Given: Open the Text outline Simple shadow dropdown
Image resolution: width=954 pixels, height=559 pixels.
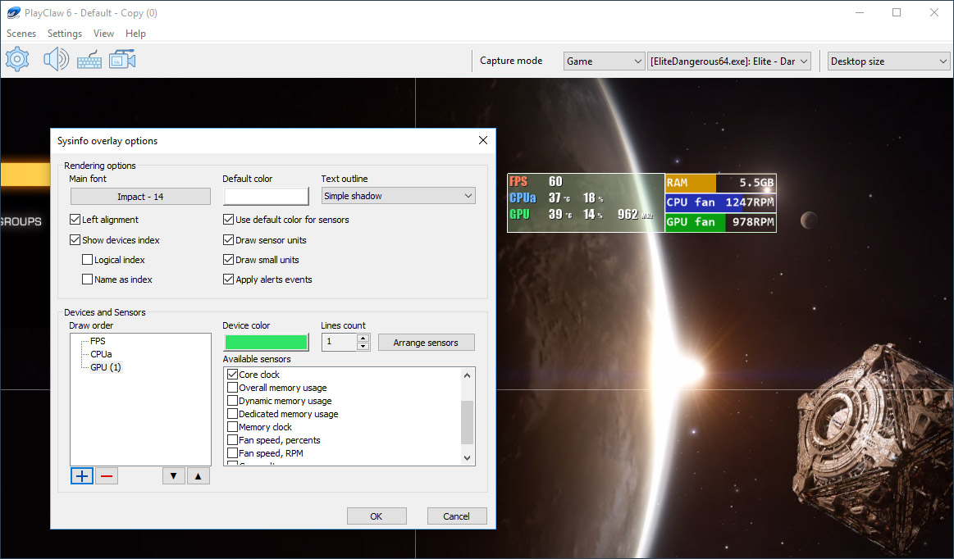Looking at the screenshot, I should (398, 195).
